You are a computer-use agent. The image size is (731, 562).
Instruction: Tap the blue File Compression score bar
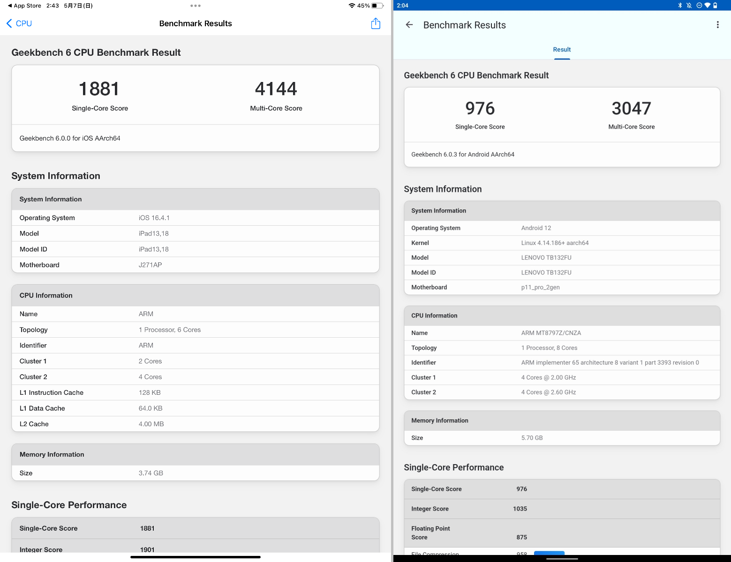(549, 553)
